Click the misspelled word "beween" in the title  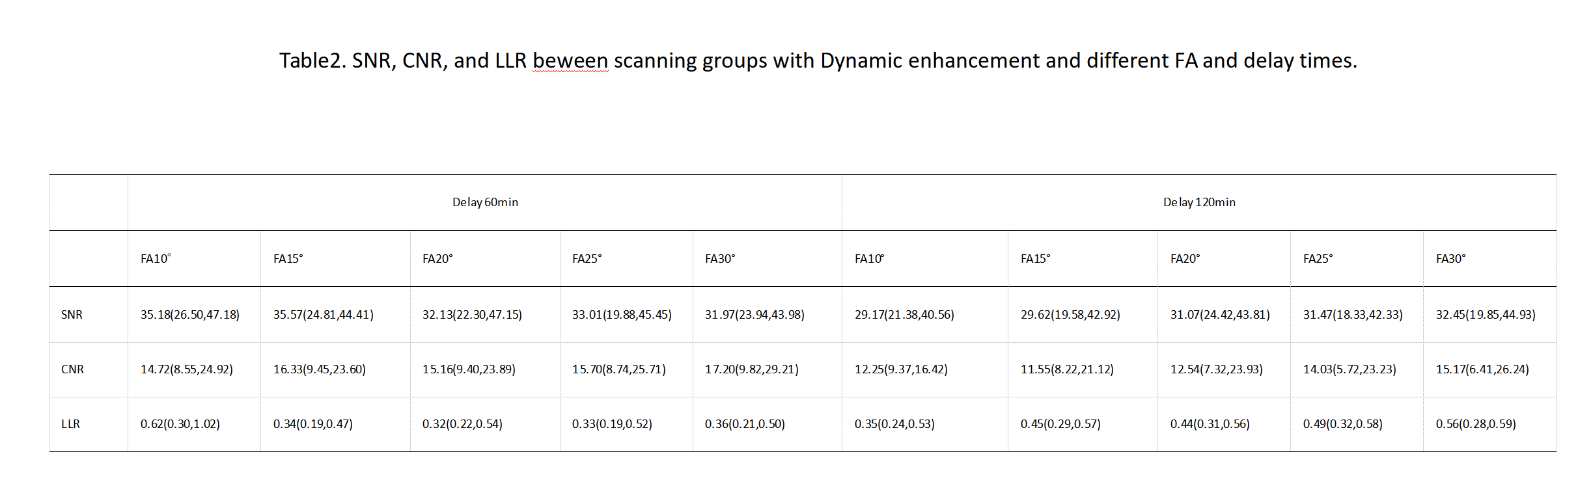point(570,60)
